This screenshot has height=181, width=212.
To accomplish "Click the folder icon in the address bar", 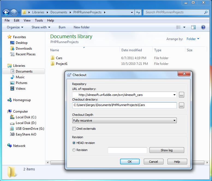I will tap(24, 12).
